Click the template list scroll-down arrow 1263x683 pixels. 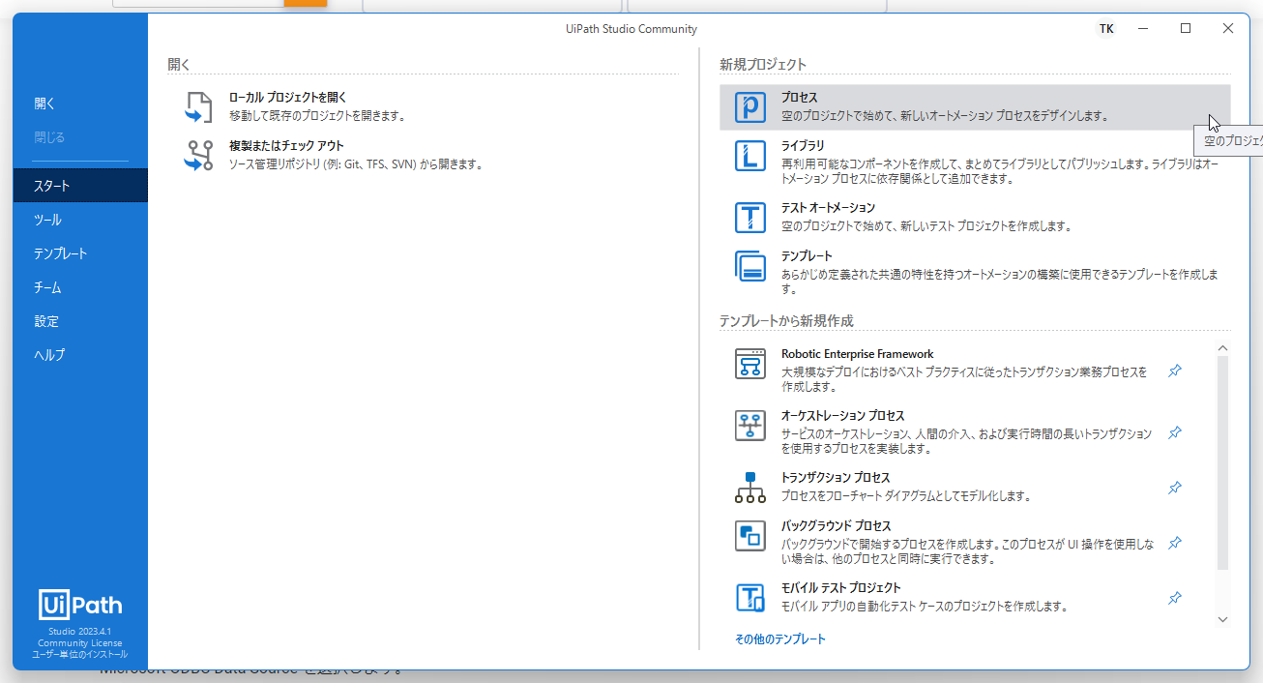tap(1222, 619)
